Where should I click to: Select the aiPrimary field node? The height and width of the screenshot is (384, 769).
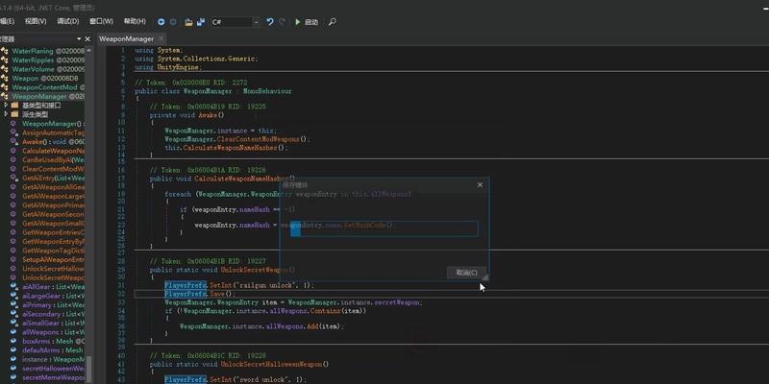[x=53, y=304]
